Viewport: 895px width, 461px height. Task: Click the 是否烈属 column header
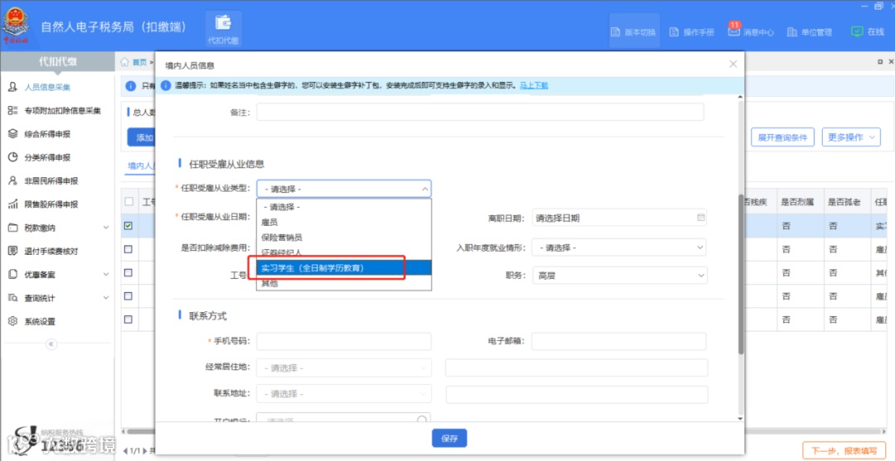coord(799,202)
